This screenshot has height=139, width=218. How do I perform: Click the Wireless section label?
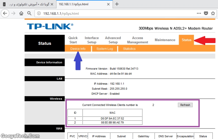(x=56, y=99)
